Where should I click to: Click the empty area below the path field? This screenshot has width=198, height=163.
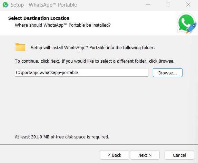[x=99, y=105]
